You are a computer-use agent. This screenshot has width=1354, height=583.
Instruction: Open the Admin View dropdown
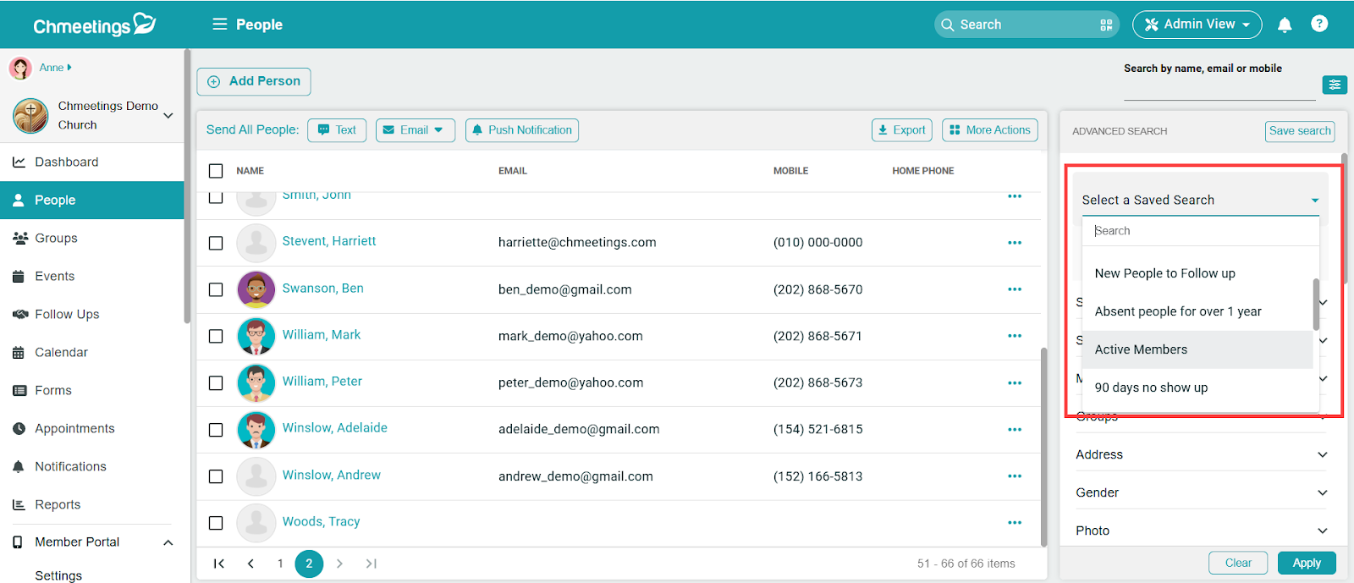tap(1197, 25)
